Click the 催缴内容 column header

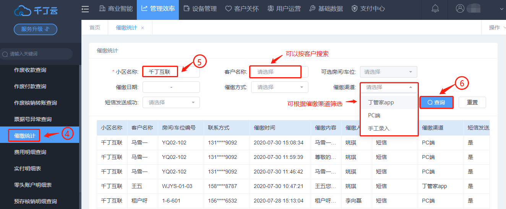coord(326,128)
